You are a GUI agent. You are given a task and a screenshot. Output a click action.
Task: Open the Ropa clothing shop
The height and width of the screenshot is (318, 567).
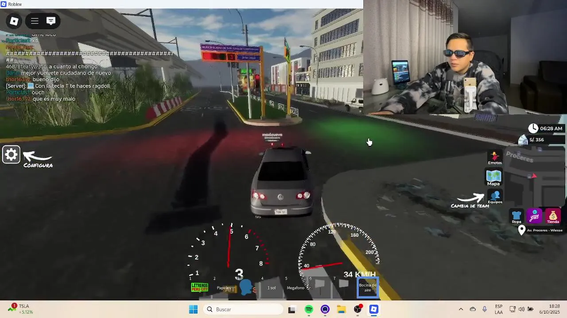[517, 216]
